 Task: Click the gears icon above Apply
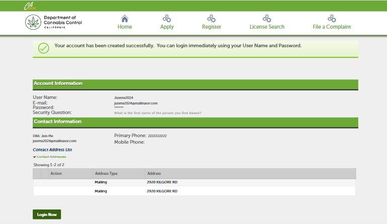[167, 18]
